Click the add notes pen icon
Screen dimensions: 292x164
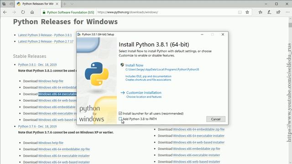(x=269, y=12)
